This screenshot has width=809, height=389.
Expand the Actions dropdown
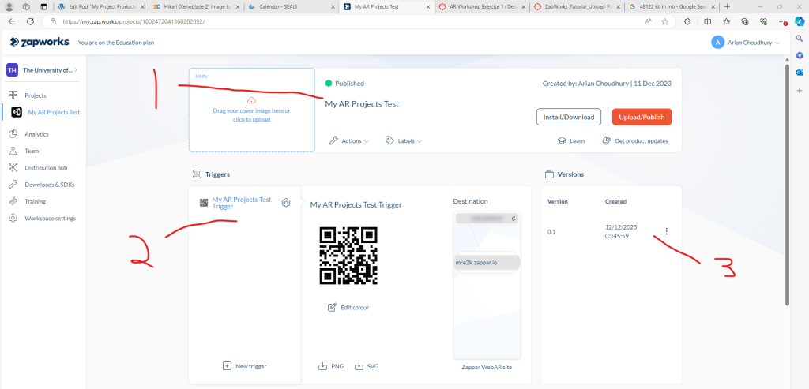[x=348, y=140]
